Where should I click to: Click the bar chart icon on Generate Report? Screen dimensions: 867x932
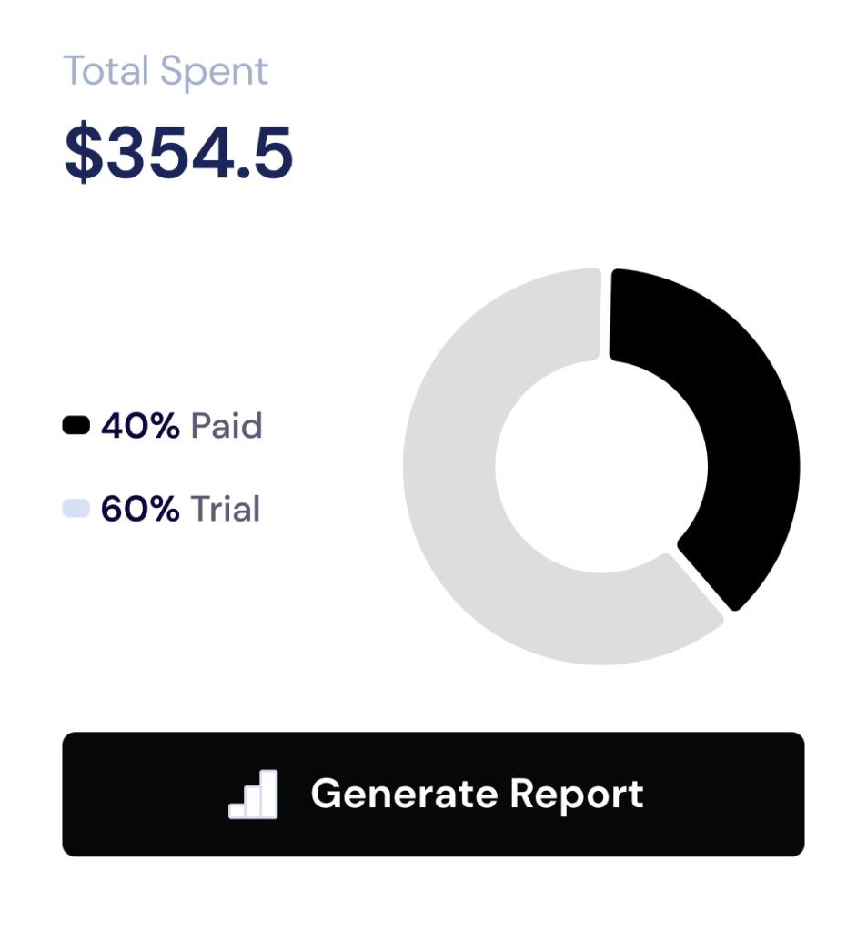[x=253, y=794]
